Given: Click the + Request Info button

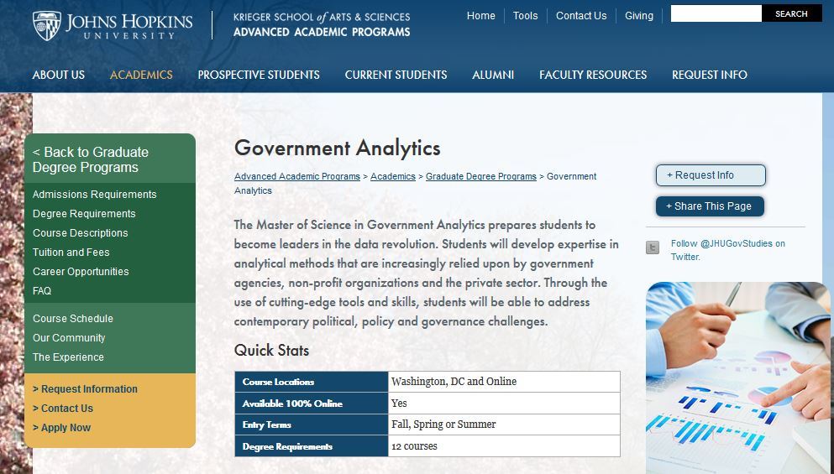Looking at the screenshot, I should click(711, 175).
